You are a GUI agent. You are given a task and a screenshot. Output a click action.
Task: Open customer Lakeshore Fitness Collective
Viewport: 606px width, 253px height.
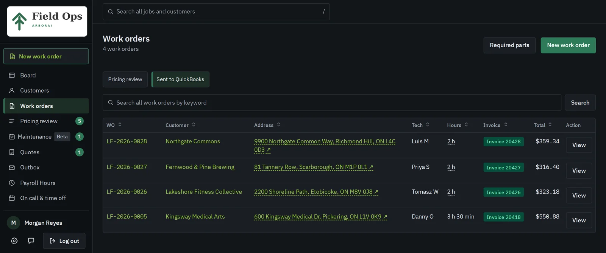204,192
